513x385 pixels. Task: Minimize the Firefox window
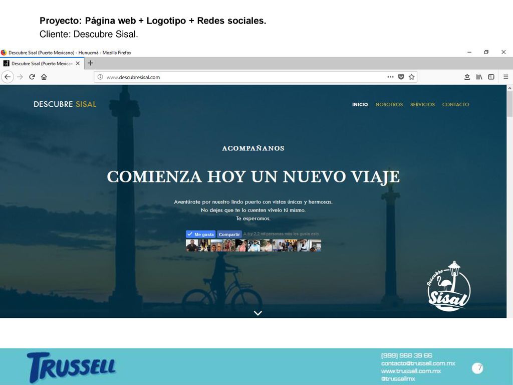click(x=469, y=52)
